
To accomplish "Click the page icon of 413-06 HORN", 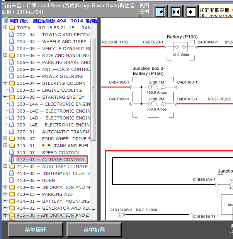I will (12, 180).
